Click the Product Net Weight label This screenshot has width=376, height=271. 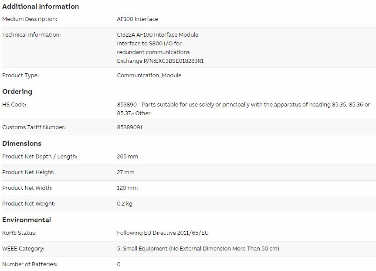[29, 204]
